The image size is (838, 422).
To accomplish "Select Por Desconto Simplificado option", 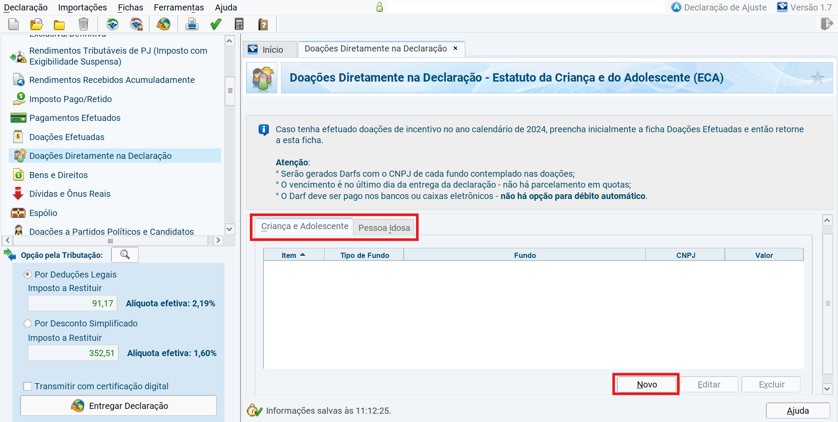I will [28, 323].
